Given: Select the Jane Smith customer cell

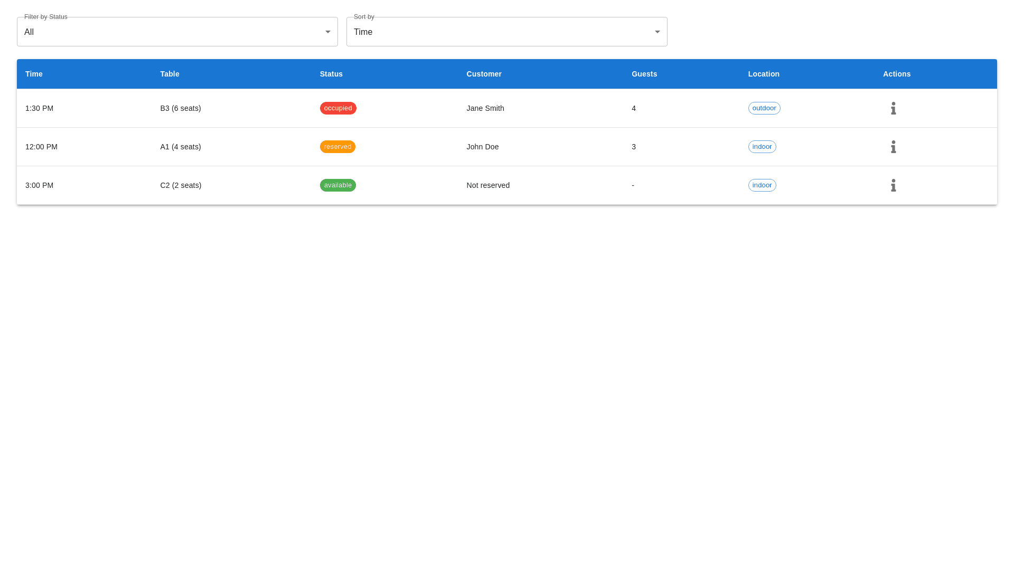Looking at the screenshot, I should tap(485, 108).
